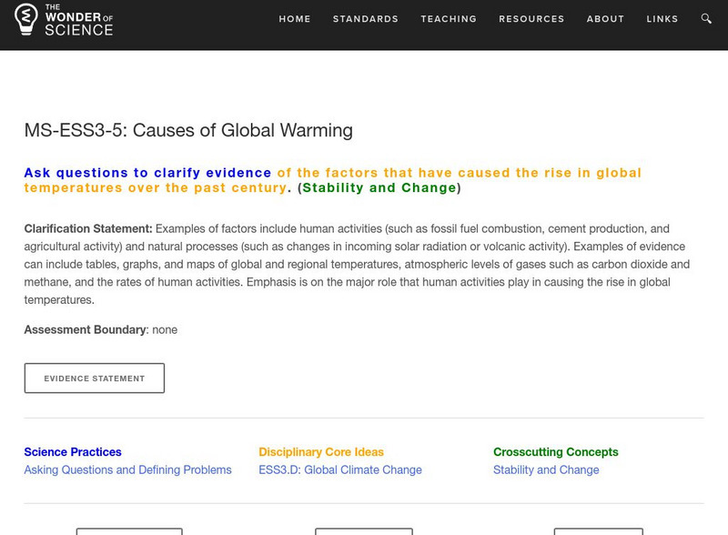Viewport: 728px width, 535px height.
Task: Click the Clarification Statement paragraph
Action: [357, 264]
